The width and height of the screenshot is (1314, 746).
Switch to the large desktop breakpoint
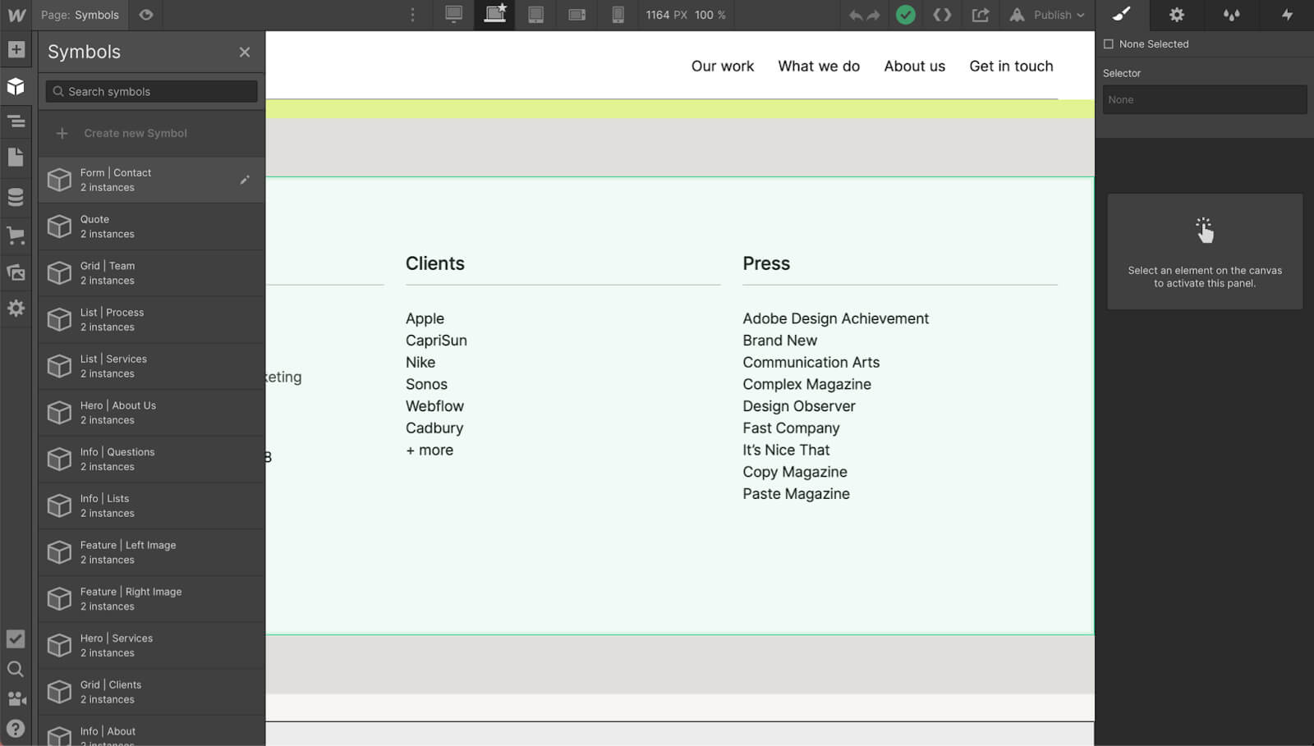tap(453, 15)
